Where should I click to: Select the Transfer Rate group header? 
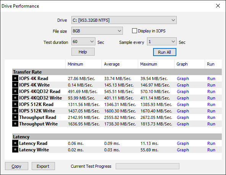pos(117,72)
